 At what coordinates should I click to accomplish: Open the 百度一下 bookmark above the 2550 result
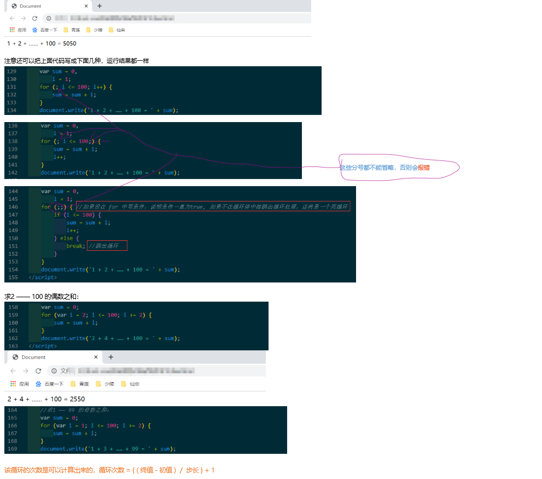tap(50, 384)
